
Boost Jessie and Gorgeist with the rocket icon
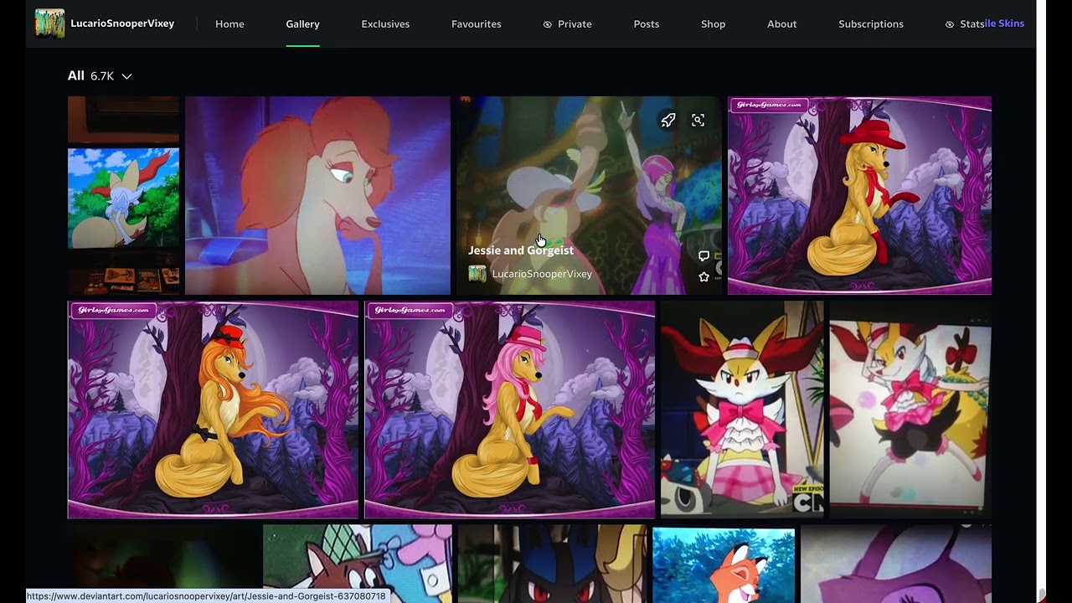pyautogui.click(x=668, y=121)
